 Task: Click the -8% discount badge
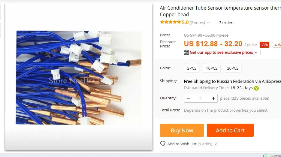click(264, 45)
